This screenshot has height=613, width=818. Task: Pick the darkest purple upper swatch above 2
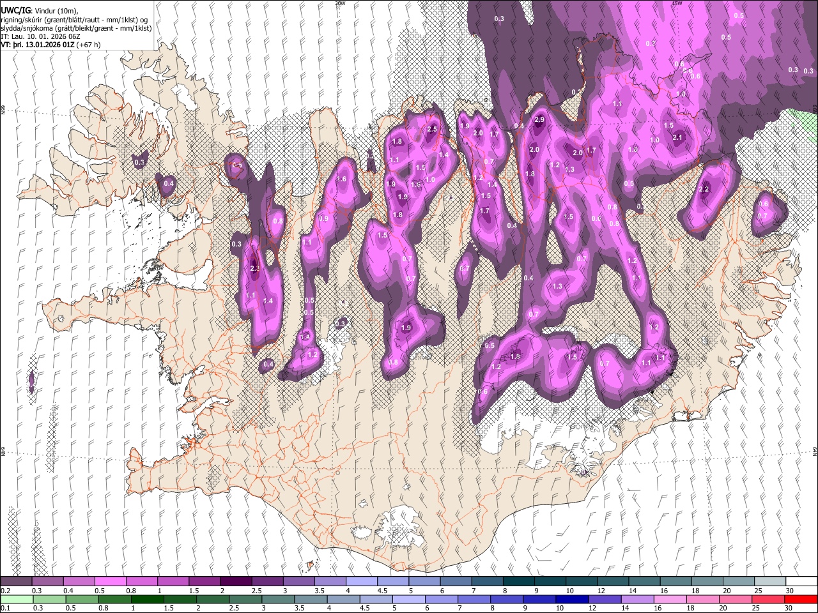click(235, 582)
